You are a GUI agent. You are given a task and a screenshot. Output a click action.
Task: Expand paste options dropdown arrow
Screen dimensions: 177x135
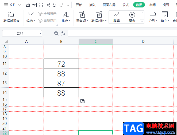(x=87, y=101)
